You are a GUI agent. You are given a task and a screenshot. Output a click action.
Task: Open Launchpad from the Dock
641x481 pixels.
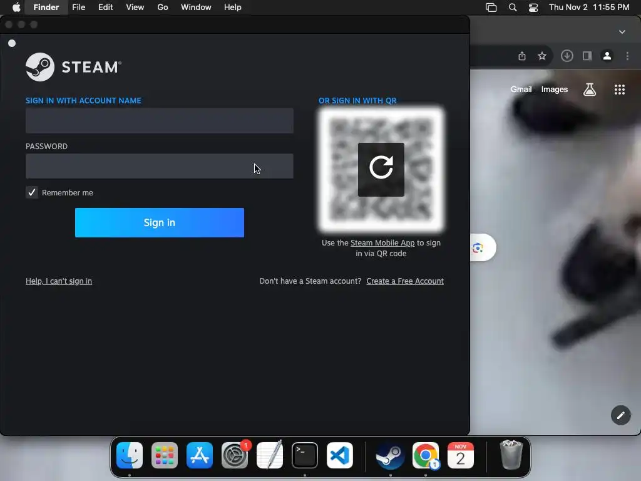click(165, 455)
